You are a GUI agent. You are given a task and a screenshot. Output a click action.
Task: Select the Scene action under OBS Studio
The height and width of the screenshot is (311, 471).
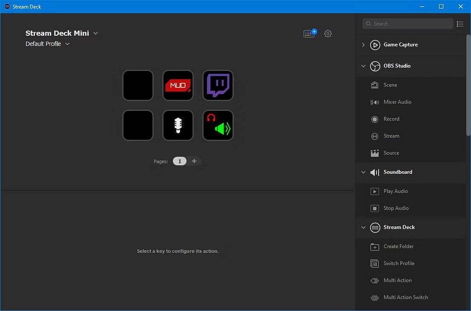[x=390, y=85]
